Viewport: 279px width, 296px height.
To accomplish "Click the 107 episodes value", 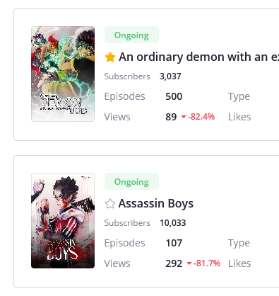I will (174, 243).
